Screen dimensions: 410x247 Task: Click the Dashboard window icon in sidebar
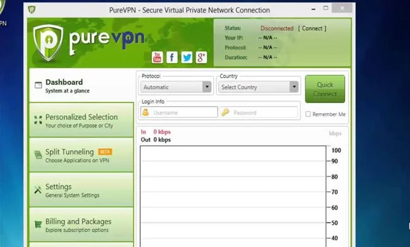pyautogui.click(x=38, y=85)
